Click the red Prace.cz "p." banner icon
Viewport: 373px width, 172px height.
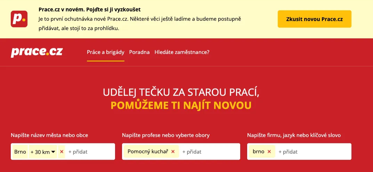click(19, 19)
